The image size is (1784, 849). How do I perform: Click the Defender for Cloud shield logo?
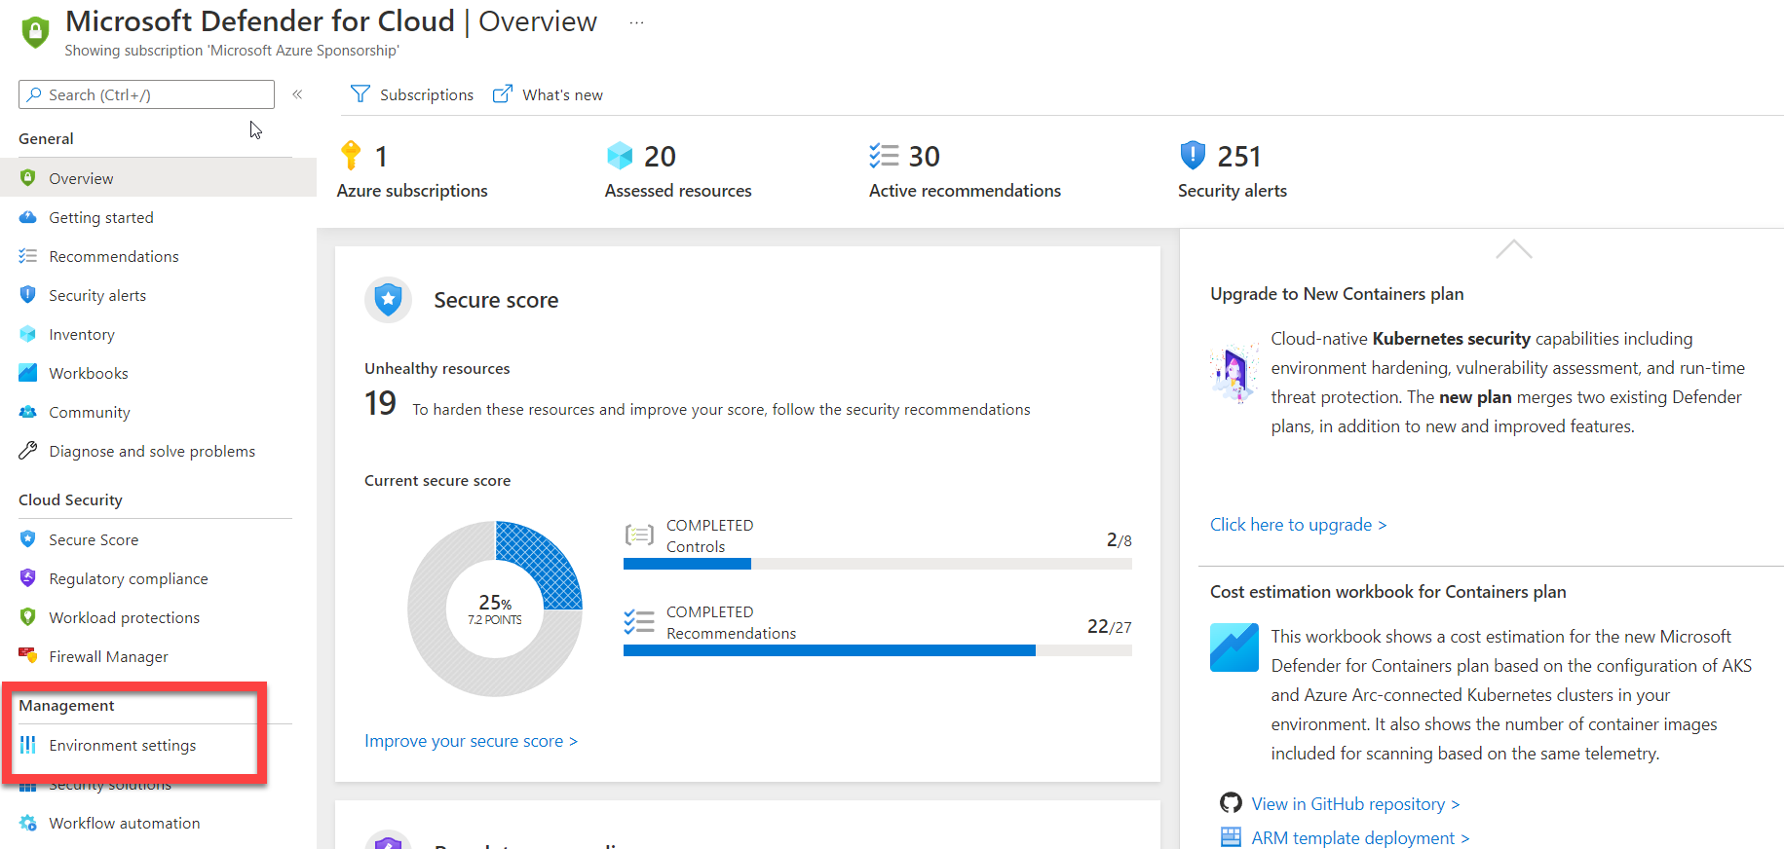[x=35, y=32]
